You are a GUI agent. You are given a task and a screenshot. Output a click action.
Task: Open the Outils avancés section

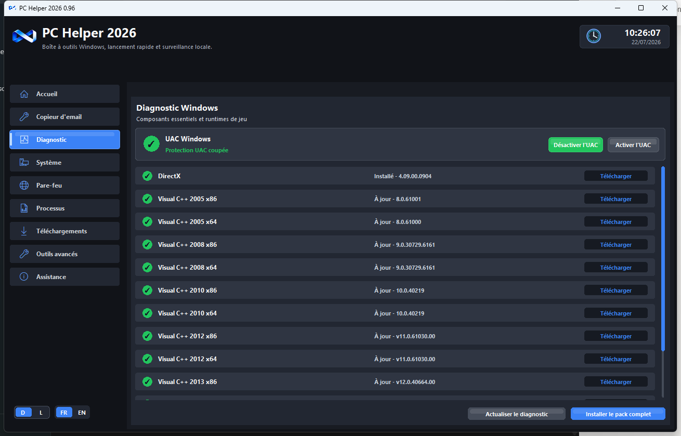64,254
